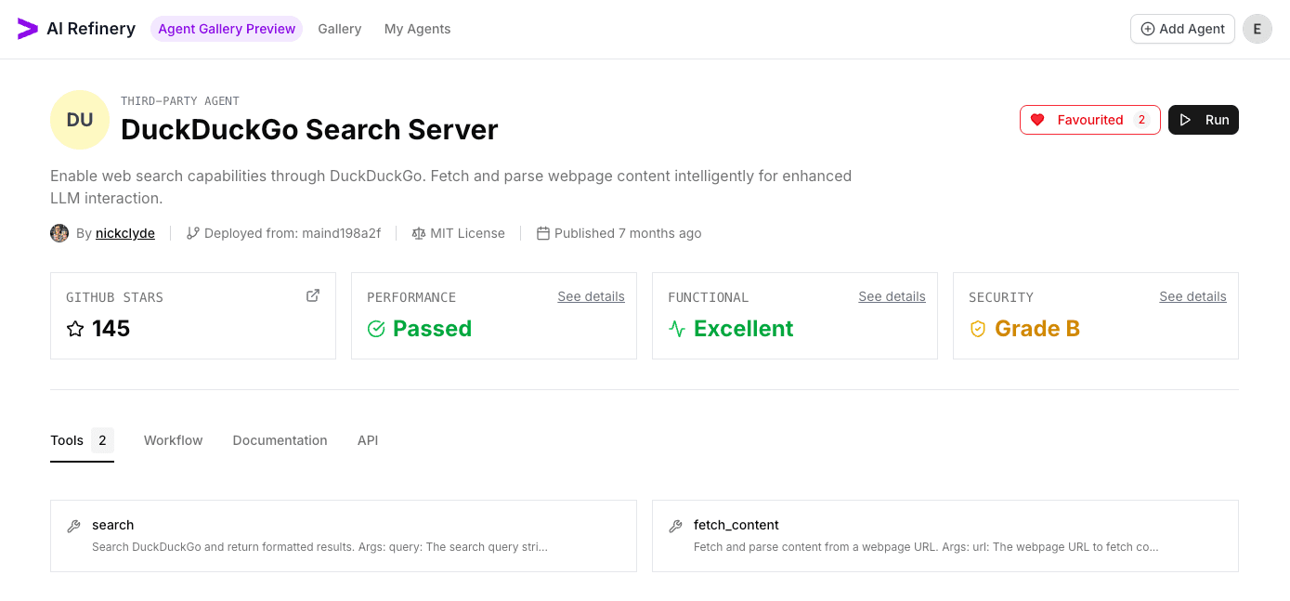
Task: Click the star icon beside 145
Action: click(x=75, y=328)
